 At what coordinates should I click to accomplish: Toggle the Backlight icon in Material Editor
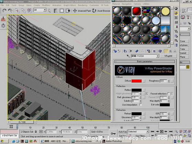tap(176, 13)
